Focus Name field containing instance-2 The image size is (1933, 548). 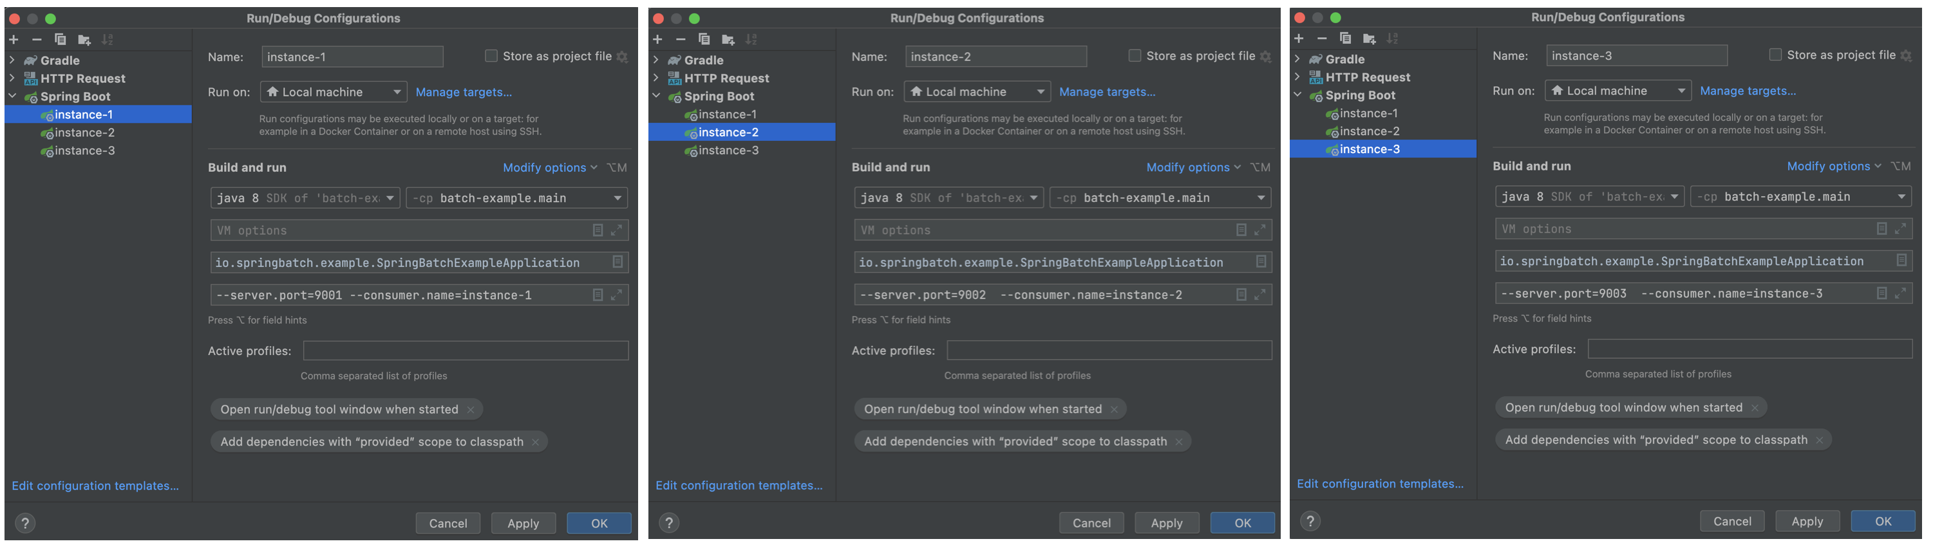(x=995, y=56)
